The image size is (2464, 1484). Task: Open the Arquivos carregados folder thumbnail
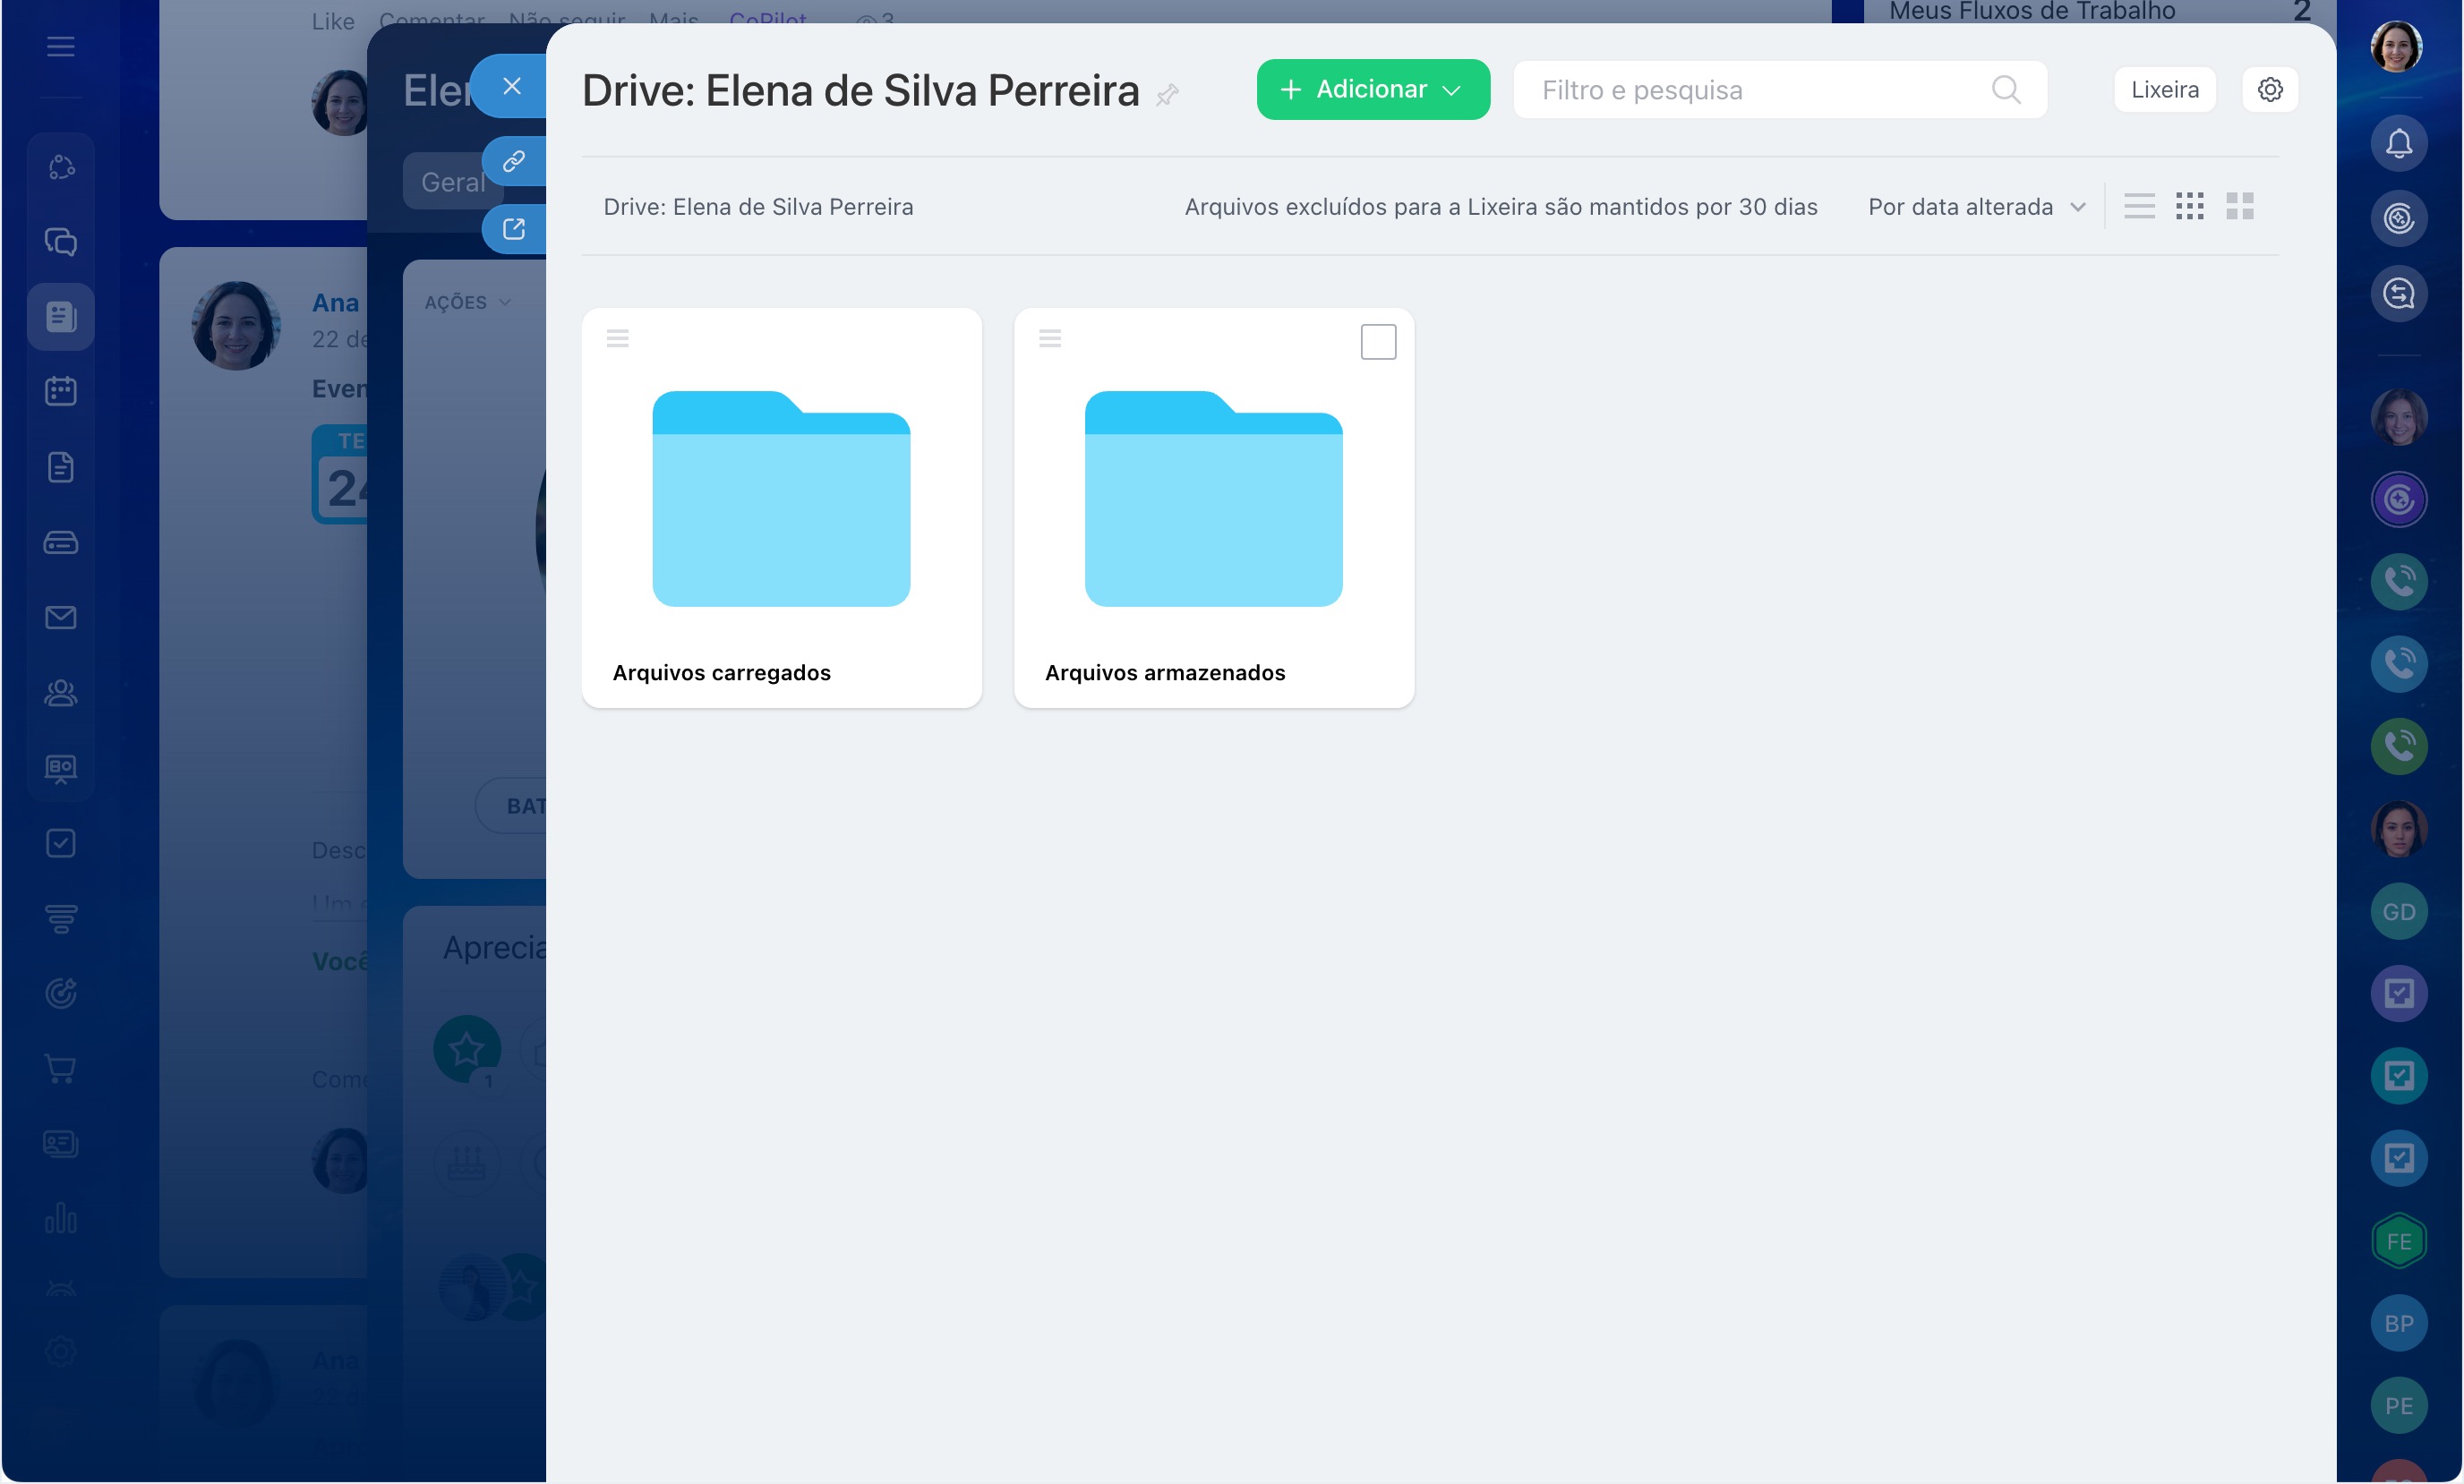coord(781,498)
